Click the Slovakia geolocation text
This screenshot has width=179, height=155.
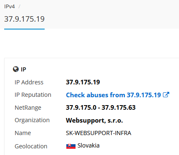(x=88, y=145)
